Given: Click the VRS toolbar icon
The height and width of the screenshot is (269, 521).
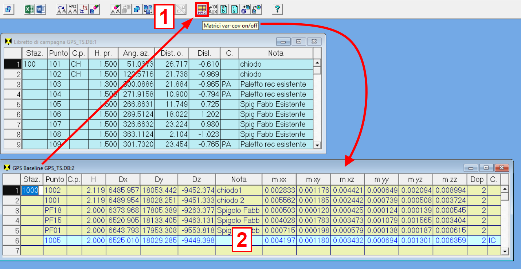Looking at the screenshot, I should pyautogui.click(x=73, y=9).
